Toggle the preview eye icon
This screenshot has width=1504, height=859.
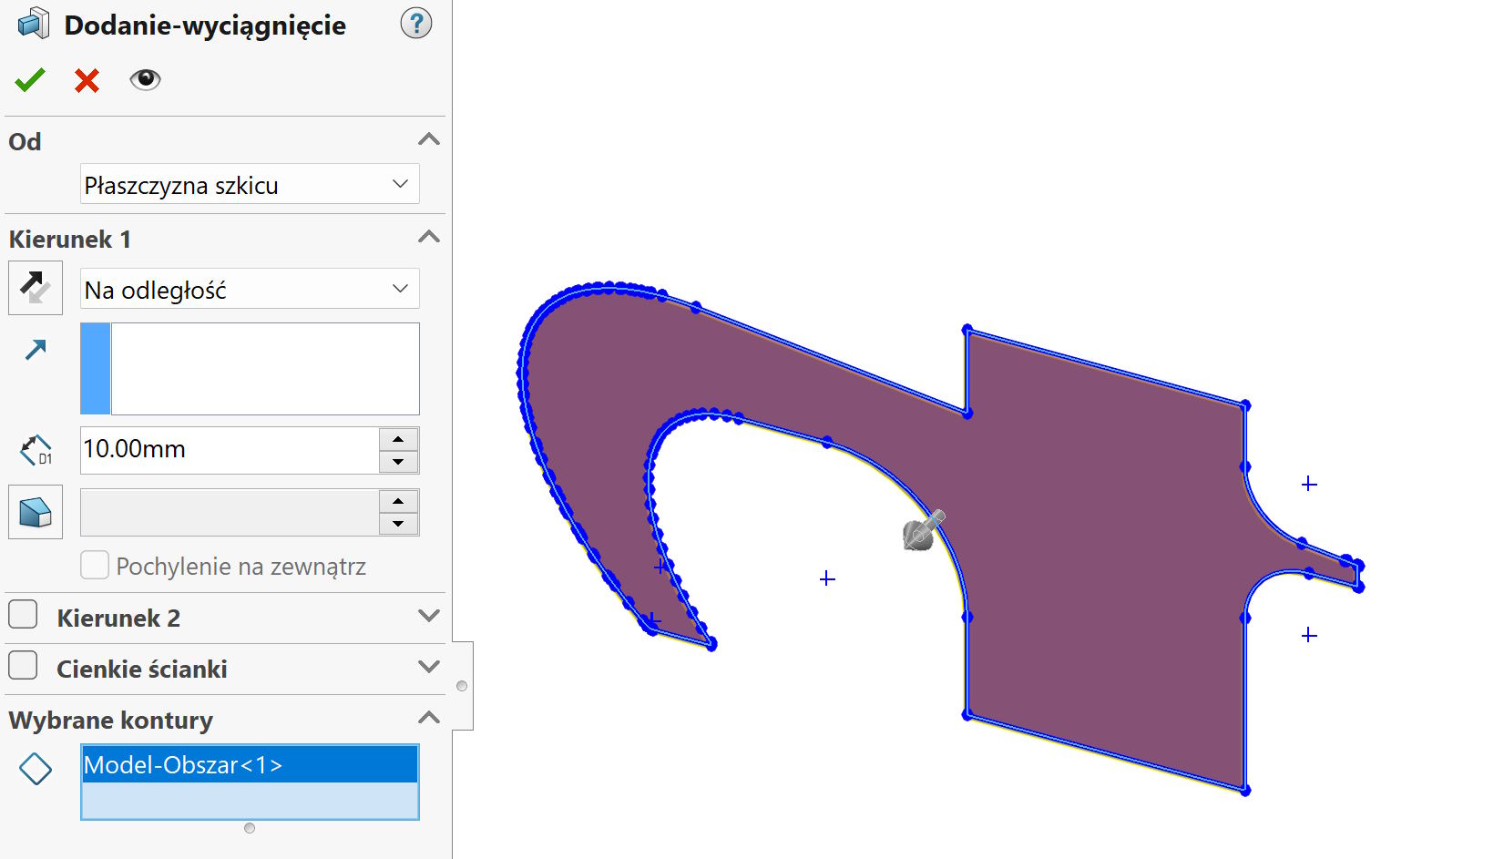pyautogui.click(x=146, y=80)
